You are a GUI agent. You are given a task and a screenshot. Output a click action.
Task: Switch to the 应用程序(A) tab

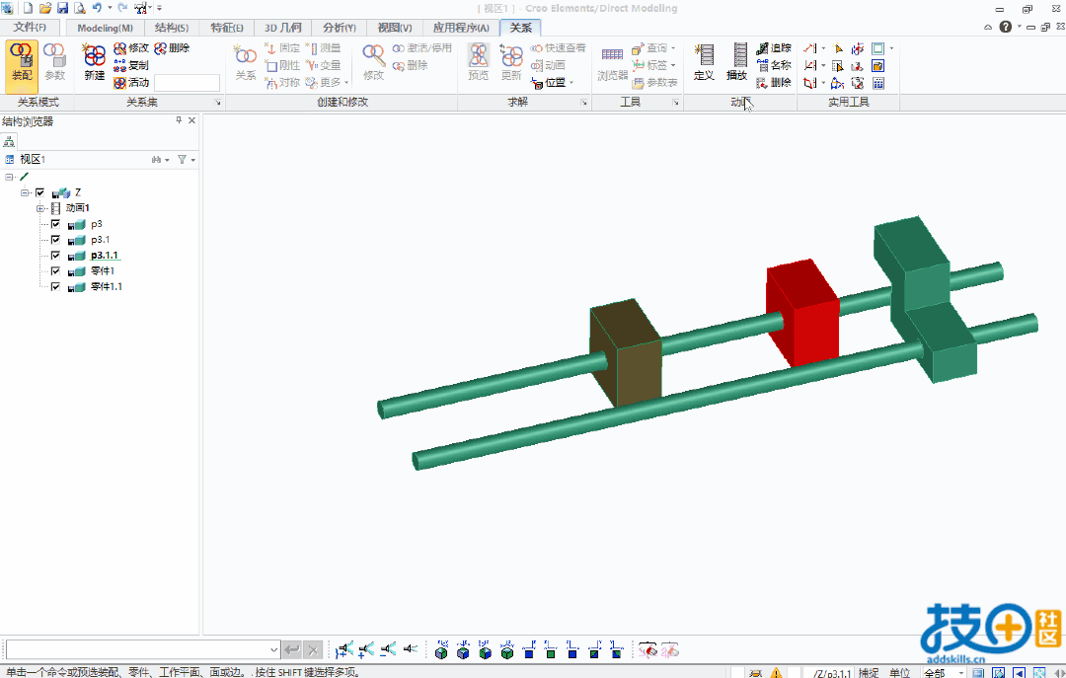tap(461, 28)
